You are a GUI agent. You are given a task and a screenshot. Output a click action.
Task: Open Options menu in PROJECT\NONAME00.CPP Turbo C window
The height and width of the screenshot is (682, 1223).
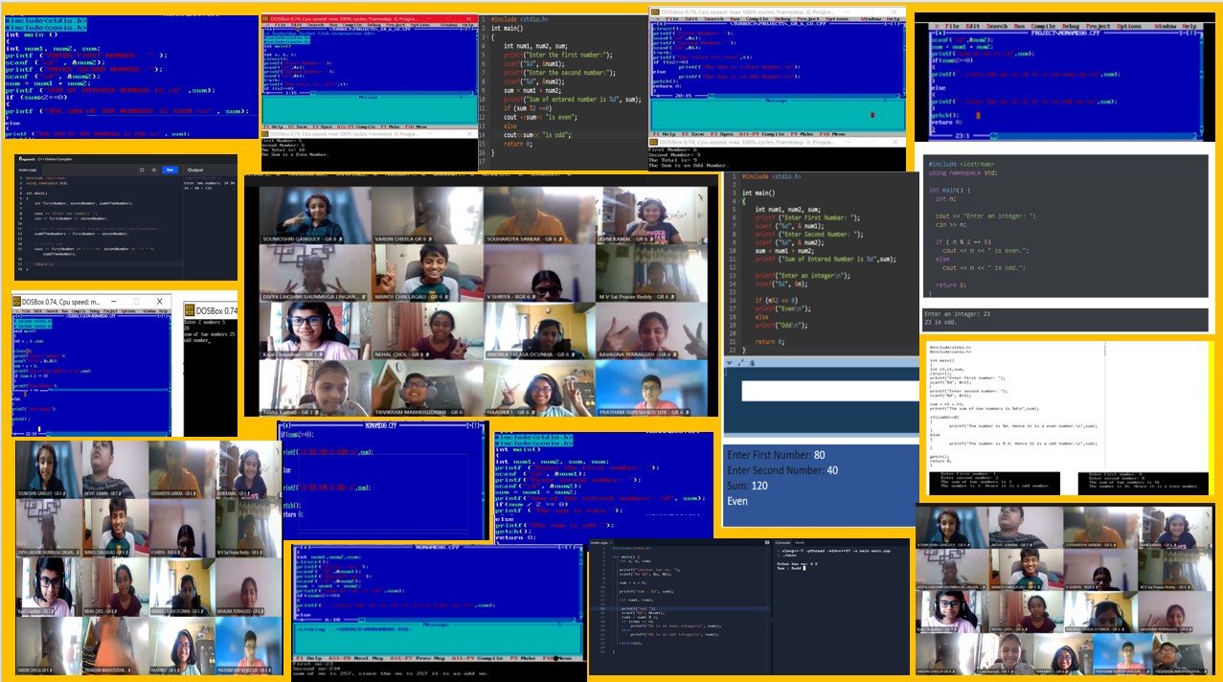(x=1126, y=26)
